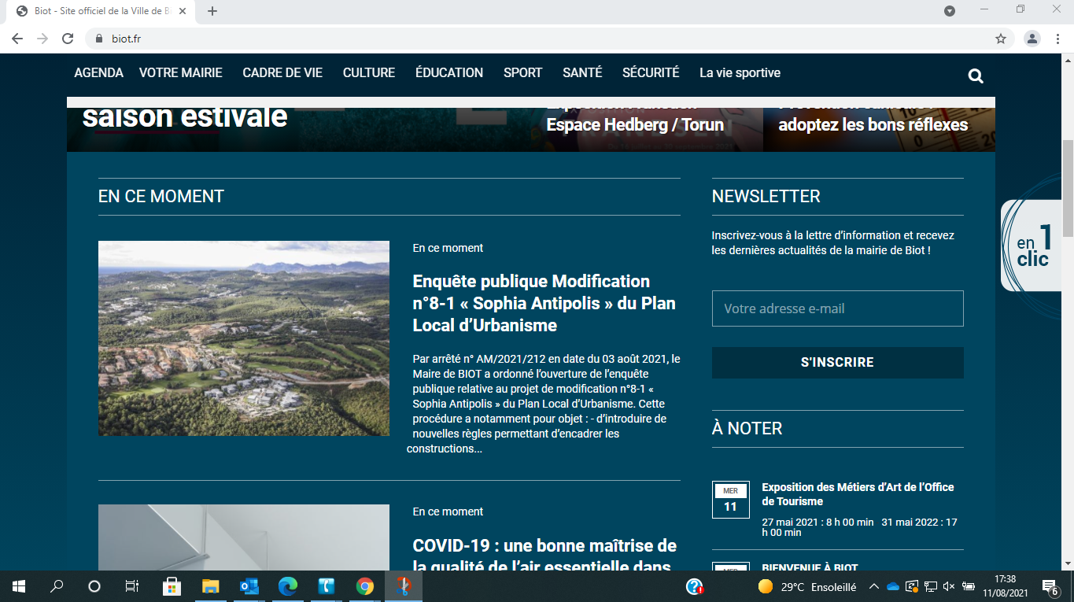The height and width of the screenshot is (602, 1074).
Task: Open La vie sportive menu item
Action: coord(740,72)
